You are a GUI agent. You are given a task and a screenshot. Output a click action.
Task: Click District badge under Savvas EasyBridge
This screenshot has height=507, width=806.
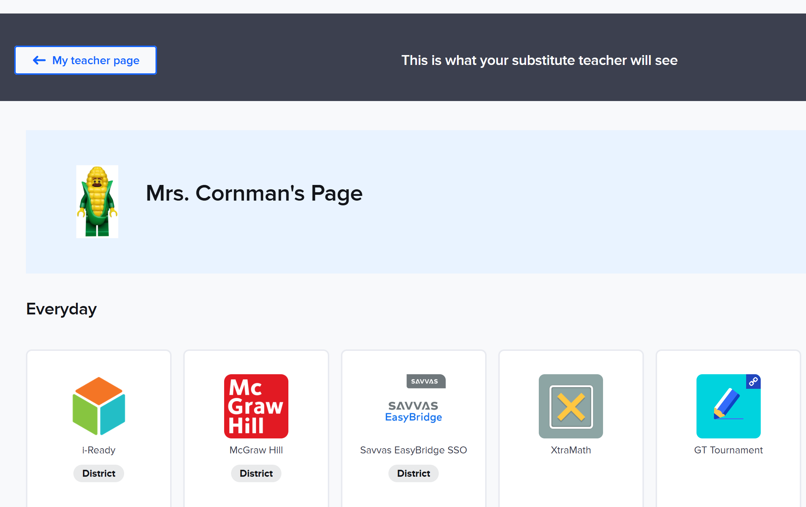click(414, 473)
